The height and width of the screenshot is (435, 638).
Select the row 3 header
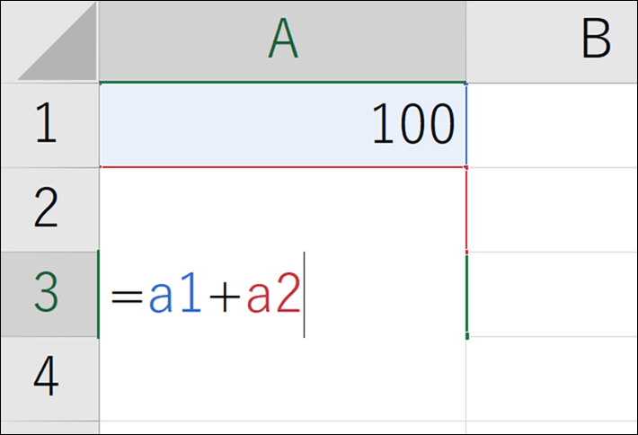point(49,294)
